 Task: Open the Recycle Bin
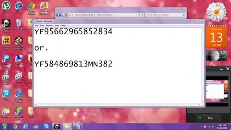(x=19, y=24)
